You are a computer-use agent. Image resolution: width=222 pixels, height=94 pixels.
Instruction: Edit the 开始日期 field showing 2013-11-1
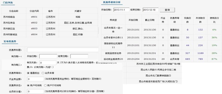tap(121, 10)
